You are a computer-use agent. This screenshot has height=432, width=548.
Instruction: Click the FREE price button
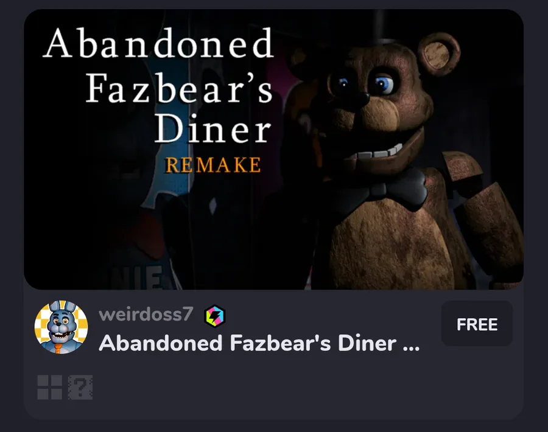[477, 324]
